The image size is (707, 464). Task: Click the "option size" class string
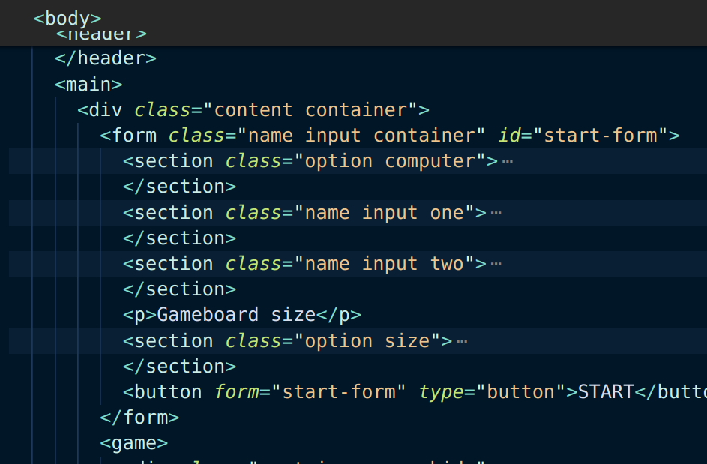click(x=367, y=341)
